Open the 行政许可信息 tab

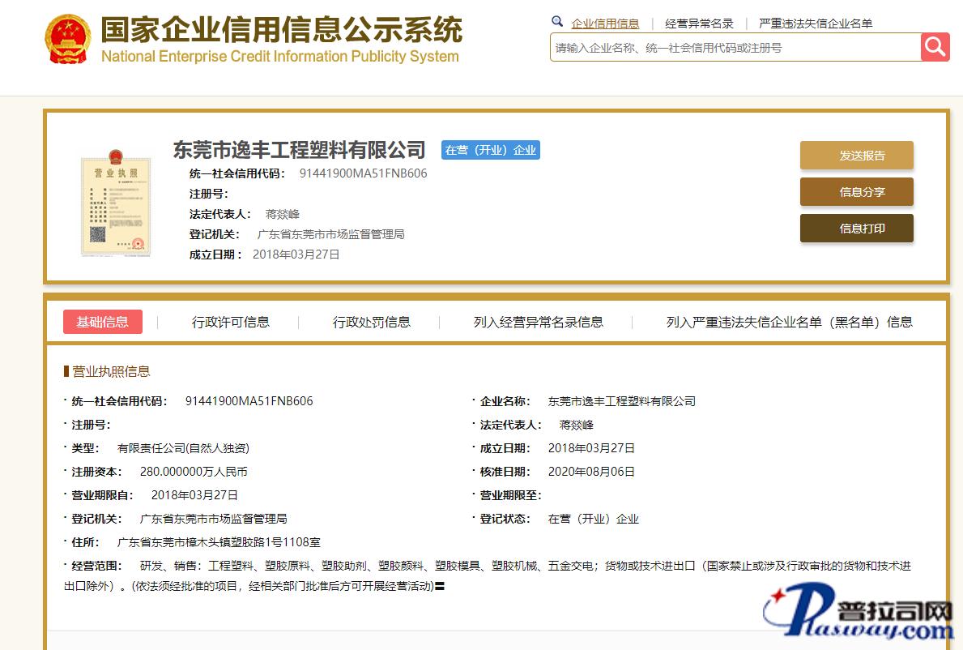231,322
